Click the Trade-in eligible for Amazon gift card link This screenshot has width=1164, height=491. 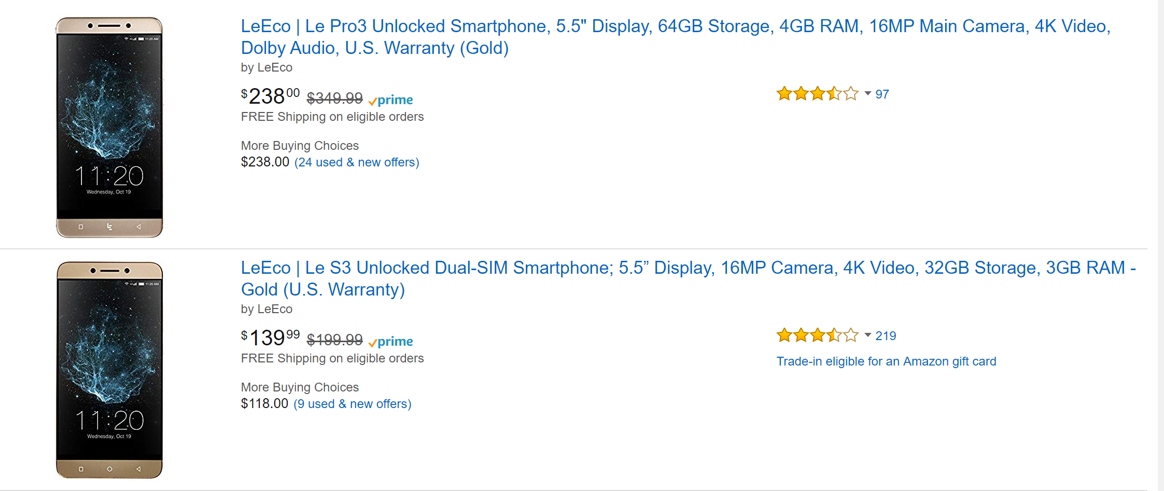[886, 361]
